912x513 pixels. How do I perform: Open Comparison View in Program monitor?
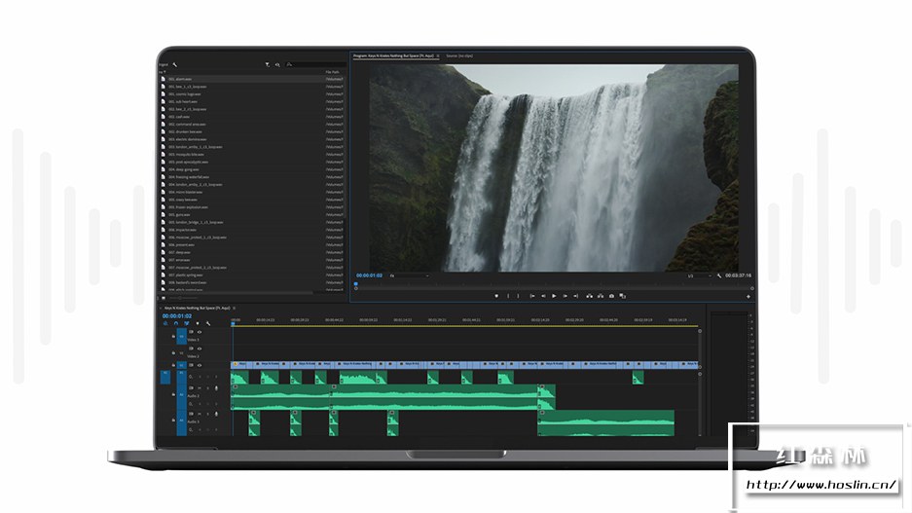pyautogui.click(x=622, y=296)
